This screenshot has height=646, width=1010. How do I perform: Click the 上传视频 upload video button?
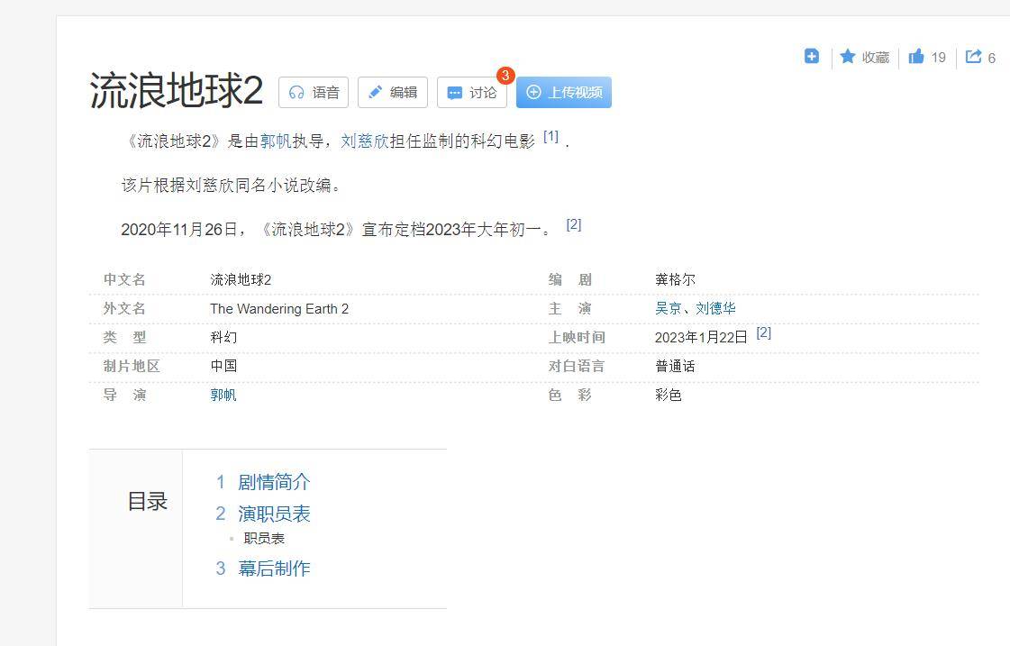coord(563,92)
